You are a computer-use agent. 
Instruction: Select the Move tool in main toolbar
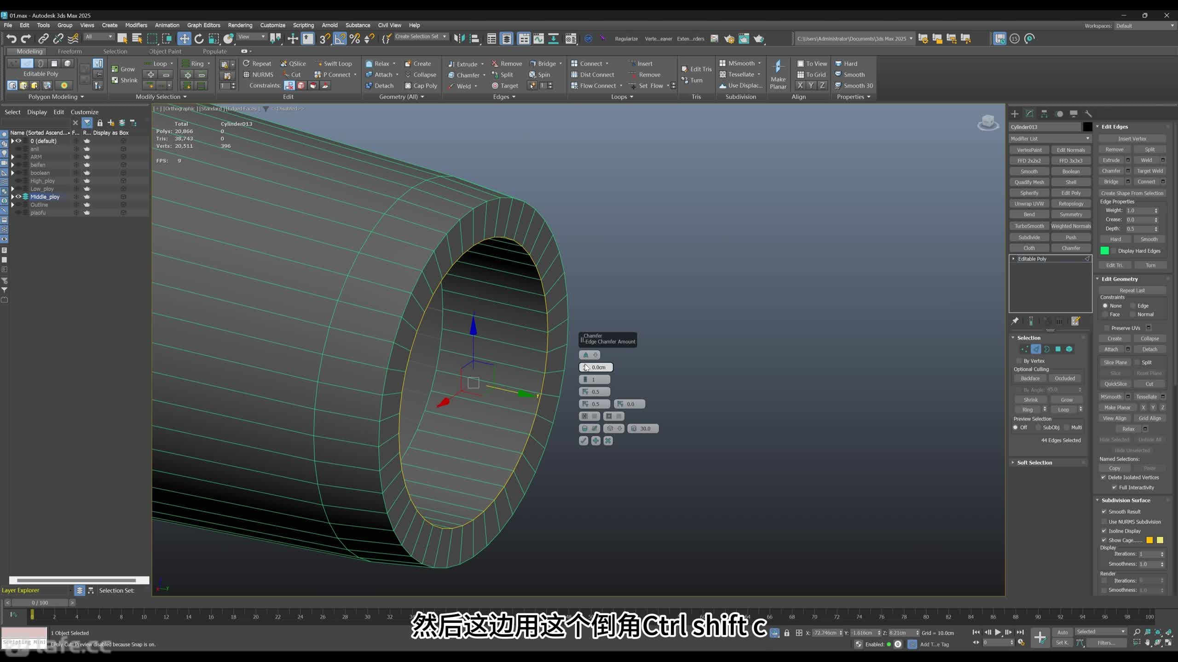[184, 39]
